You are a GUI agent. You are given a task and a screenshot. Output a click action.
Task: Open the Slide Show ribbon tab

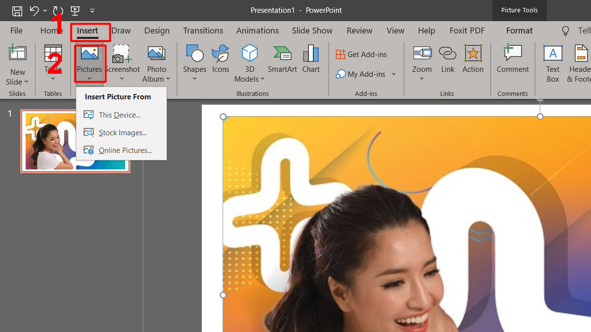(312, 30)
